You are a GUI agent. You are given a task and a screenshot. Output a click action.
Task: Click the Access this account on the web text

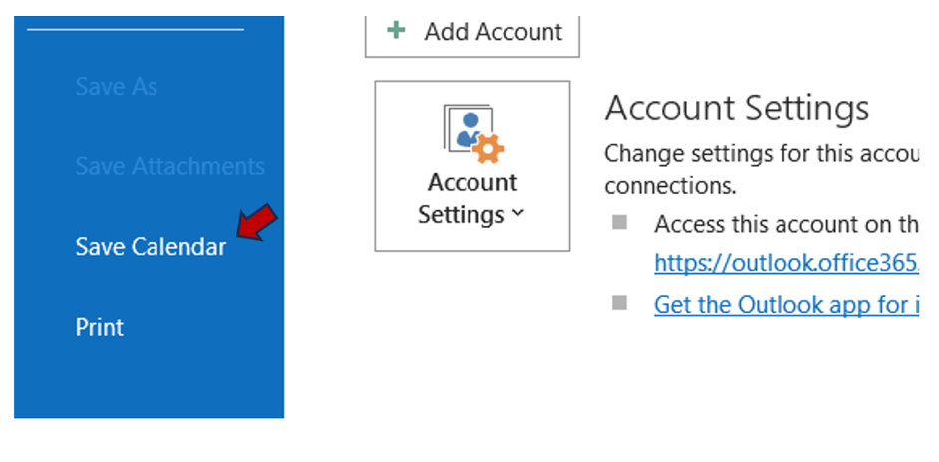coord(785,224)
